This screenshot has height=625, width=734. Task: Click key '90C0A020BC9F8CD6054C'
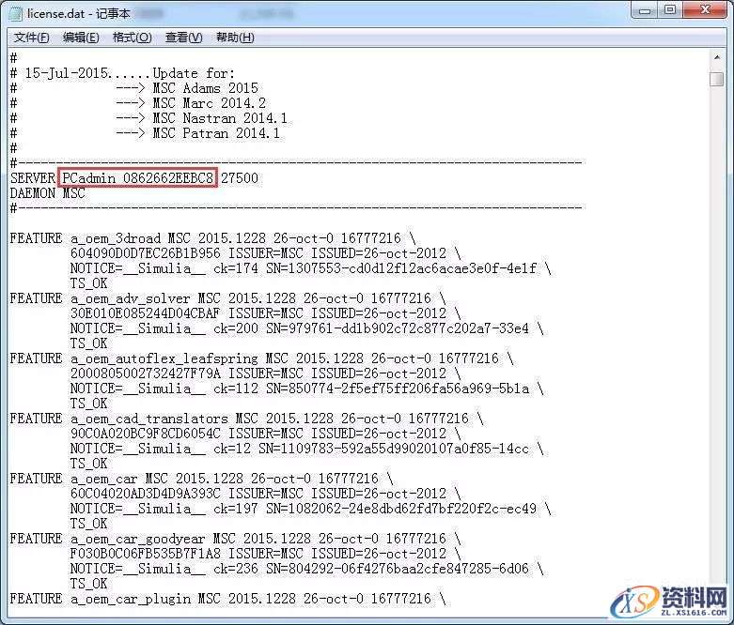coord(145,434)
